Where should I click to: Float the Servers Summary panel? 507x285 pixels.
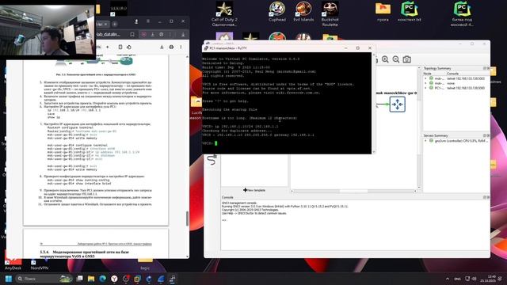(484, 135)
